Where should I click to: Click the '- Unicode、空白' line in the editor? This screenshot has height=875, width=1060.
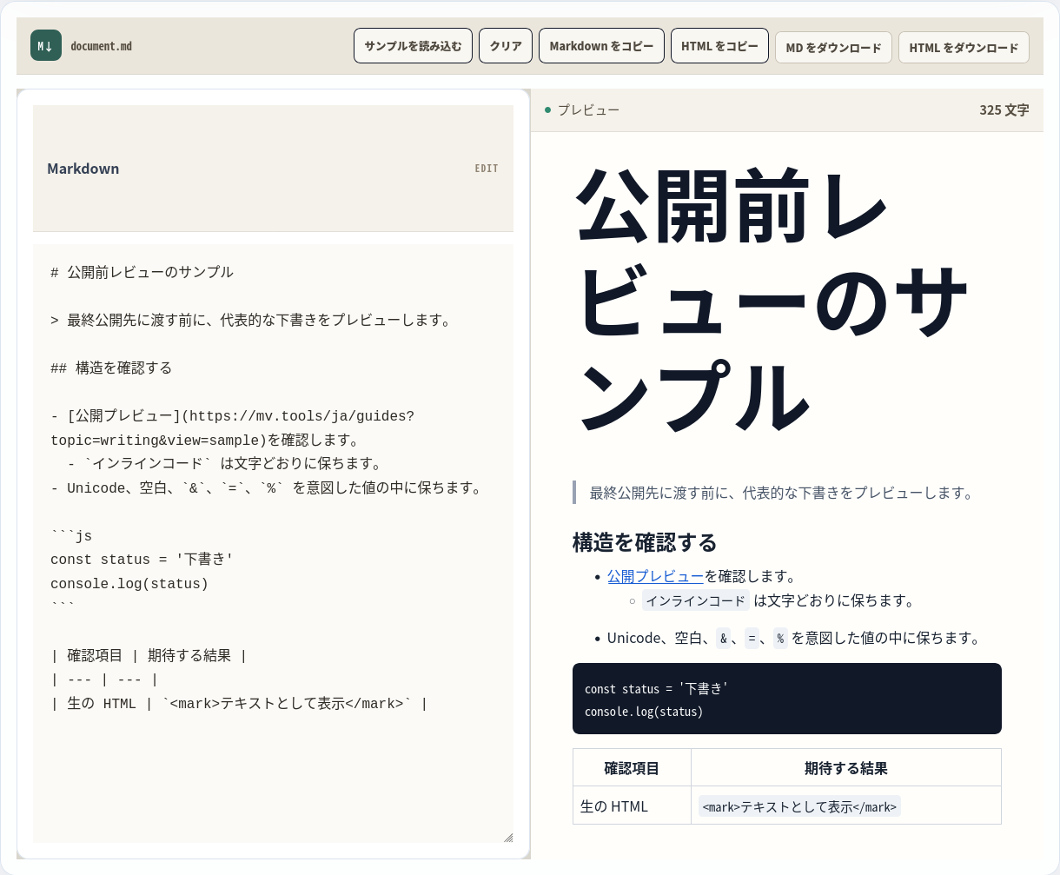[268, 487]
